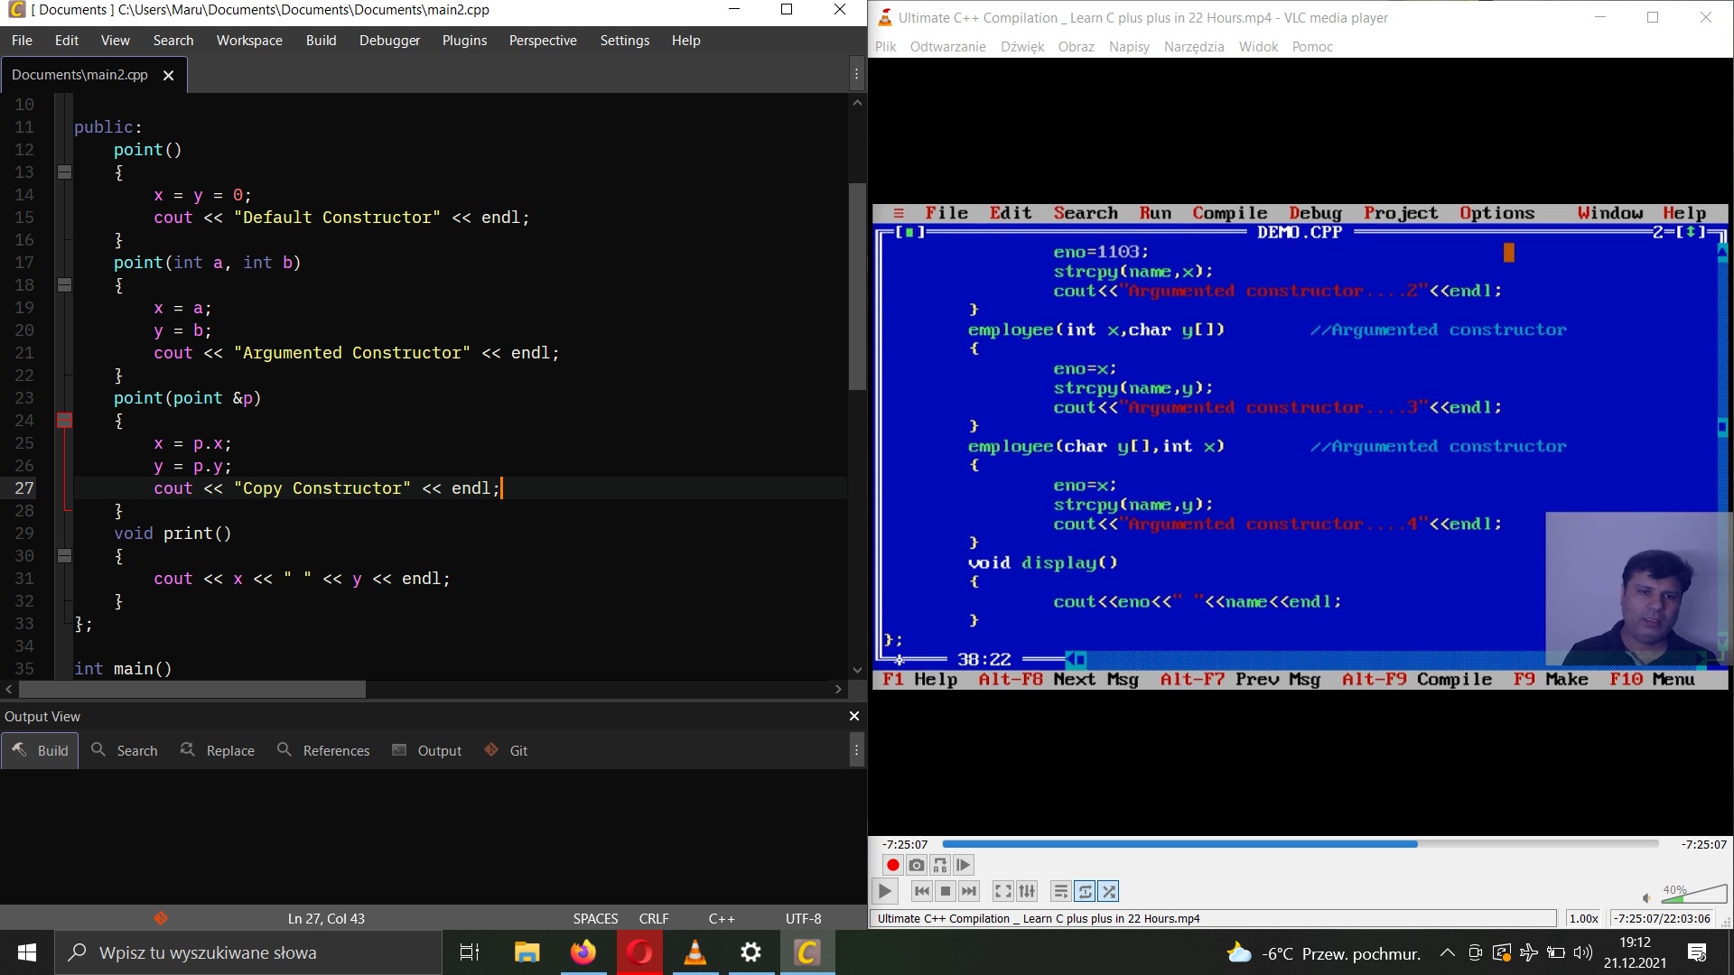Switch to the Search output tab
The width and height of the screenshot is (1734, 975).
pyautogui.click(x=125, y=750)
